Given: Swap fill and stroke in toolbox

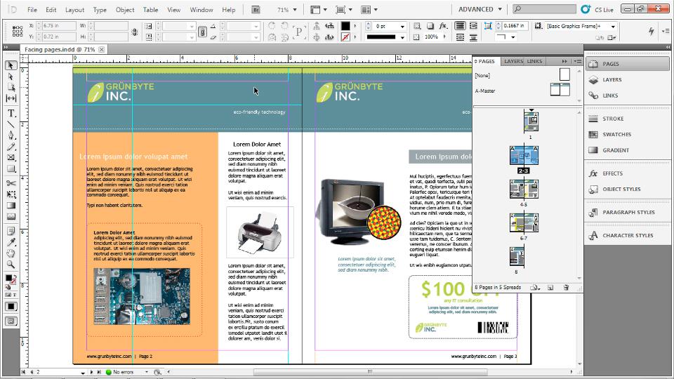Looking at the screenshot, I should coord(15,276).
